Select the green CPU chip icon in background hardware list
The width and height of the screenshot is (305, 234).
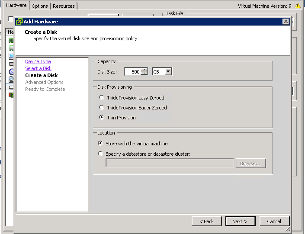coord(12,48)
